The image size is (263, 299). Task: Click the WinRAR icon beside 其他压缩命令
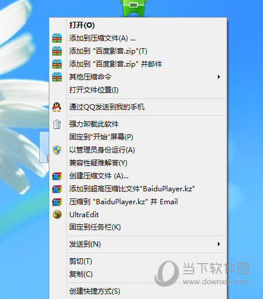[57, 77]
